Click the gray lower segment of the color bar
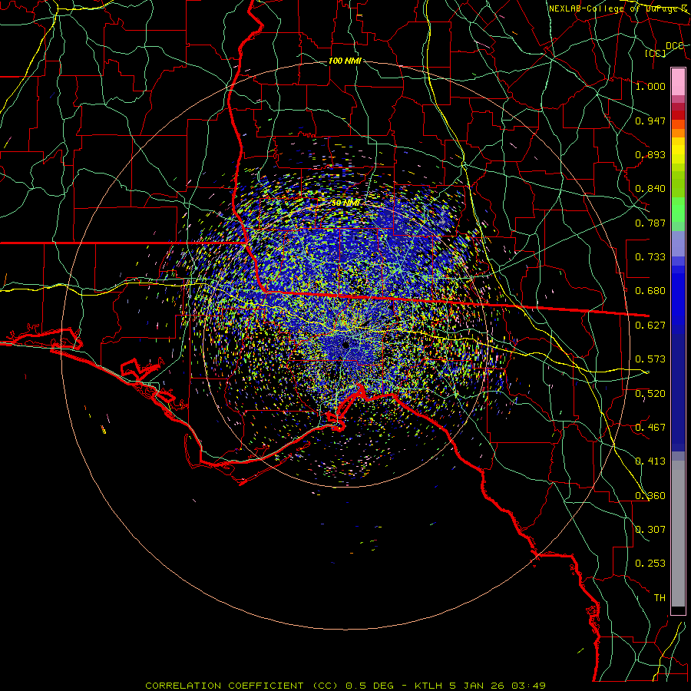Viewport: 691px width, 691px height. (x=678, y=534)
